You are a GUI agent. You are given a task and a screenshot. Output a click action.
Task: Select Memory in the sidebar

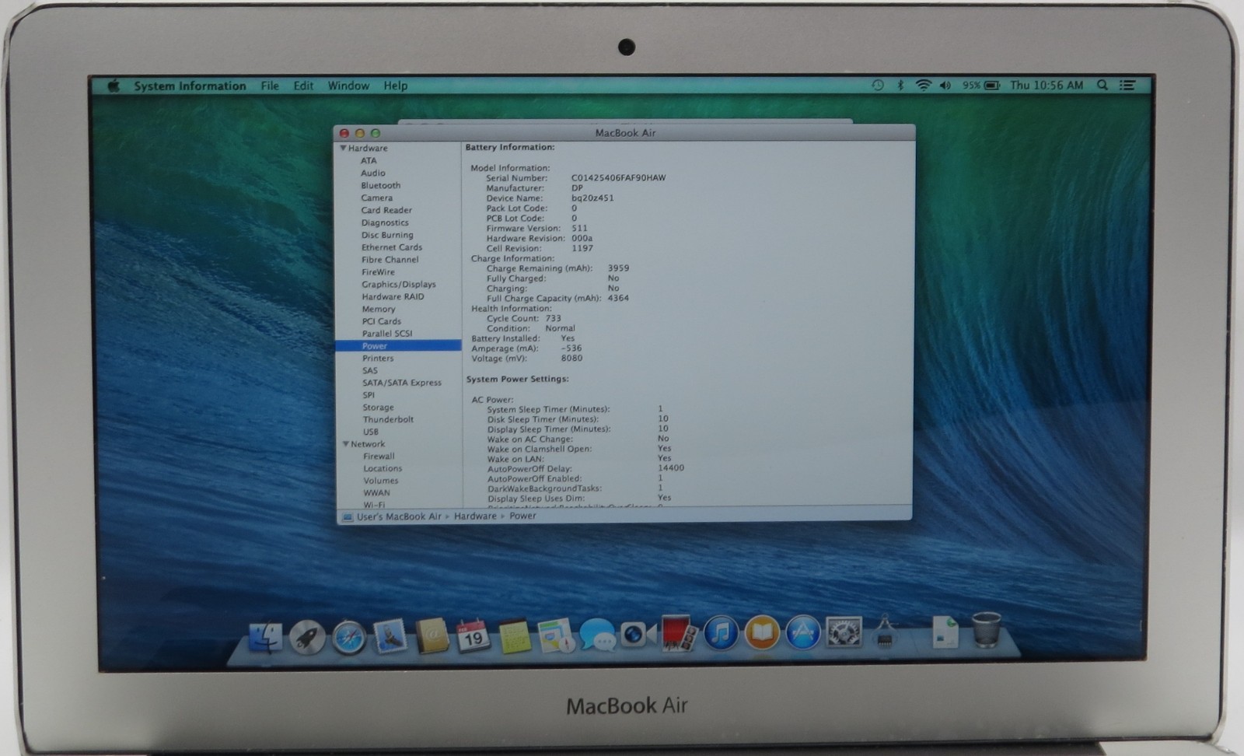coord(379,309)
